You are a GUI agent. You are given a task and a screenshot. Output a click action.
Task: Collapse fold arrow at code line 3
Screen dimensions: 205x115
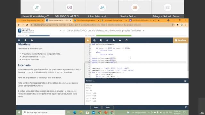(91, 48)
